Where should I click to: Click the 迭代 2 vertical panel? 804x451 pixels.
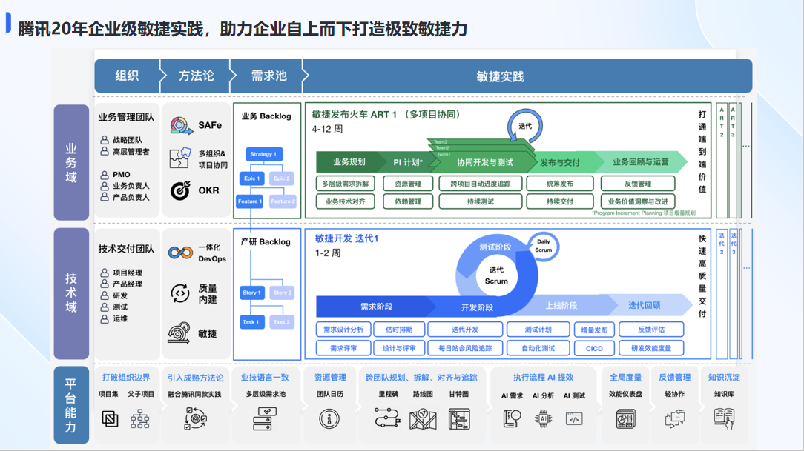coord(722,294)
